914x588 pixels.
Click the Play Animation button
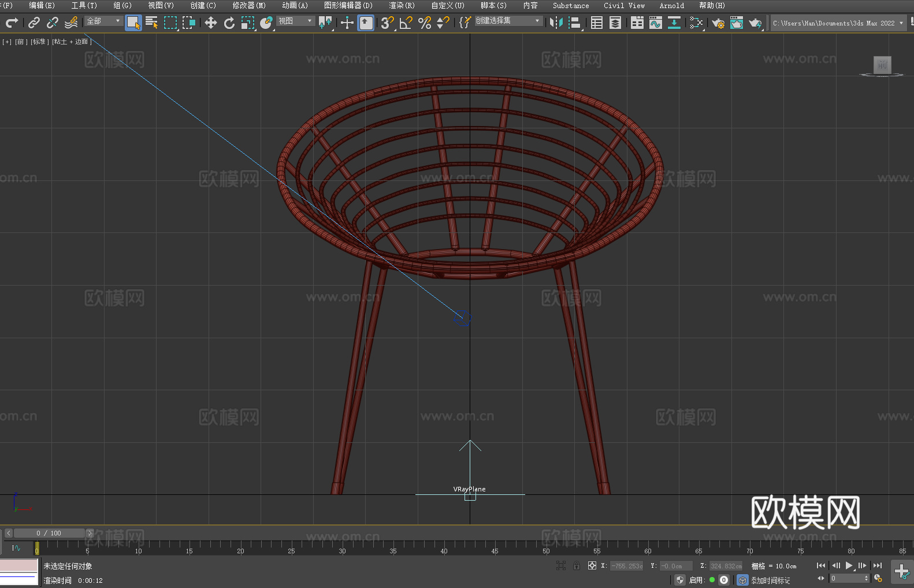tap(849, 565)
